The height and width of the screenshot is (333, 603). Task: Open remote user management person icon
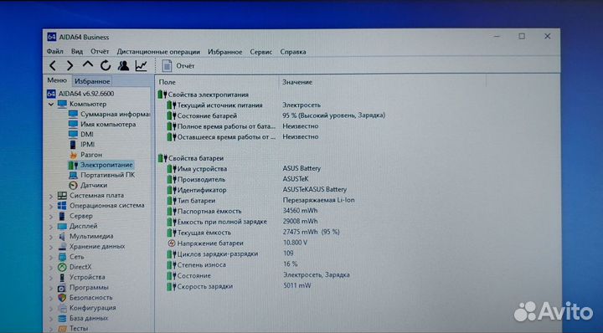(123, 66)
